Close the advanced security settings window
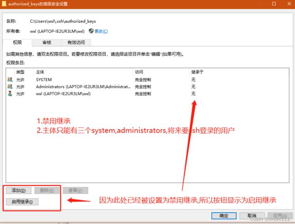Screen dimensions: 295x224 click(289, 4)
